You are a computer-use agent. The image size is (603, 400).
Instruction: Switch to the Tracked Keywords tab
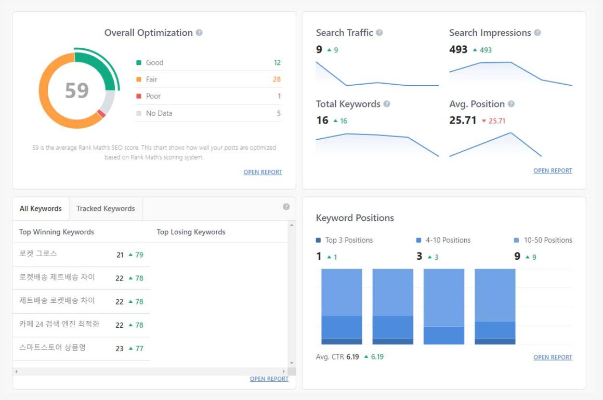[x=106, y=209]
